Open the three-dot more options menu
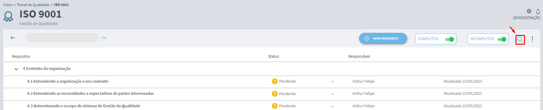Viewport: 543px width, 110px height. click(532, 39)
